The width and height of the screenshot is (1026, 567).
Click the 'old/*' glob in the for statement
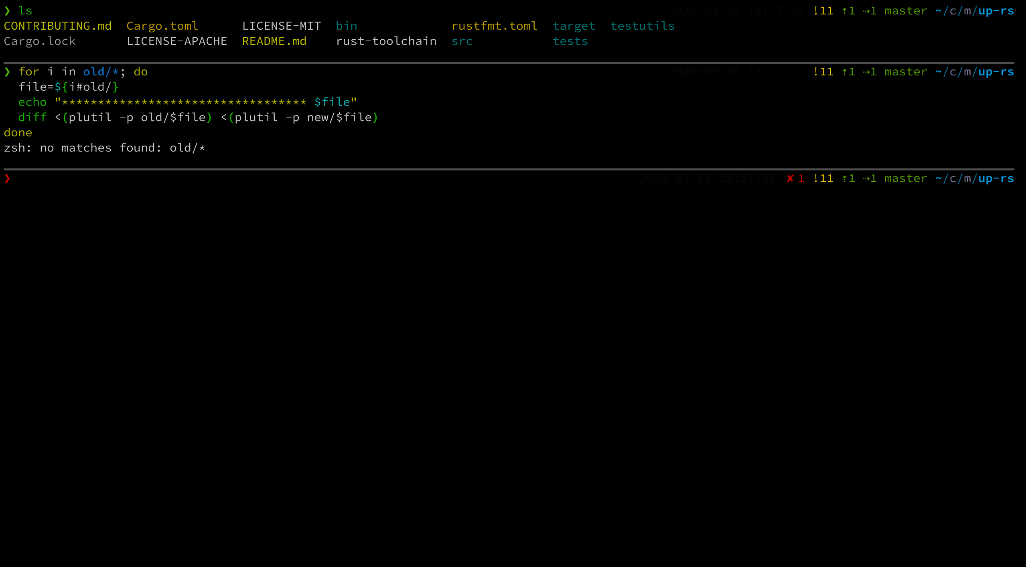coord(101,72)
